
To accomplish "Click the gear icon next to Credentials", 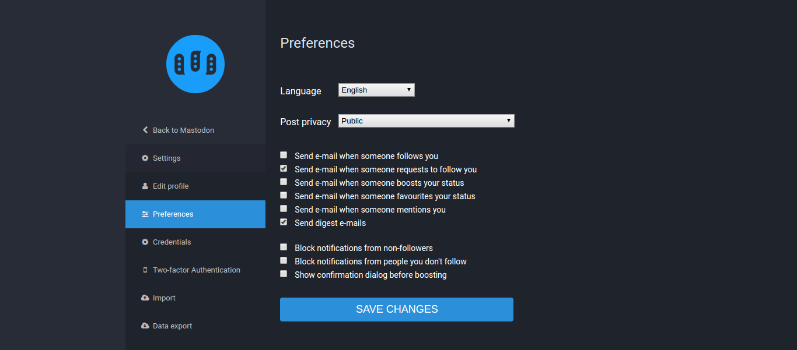I will point(145,242).
